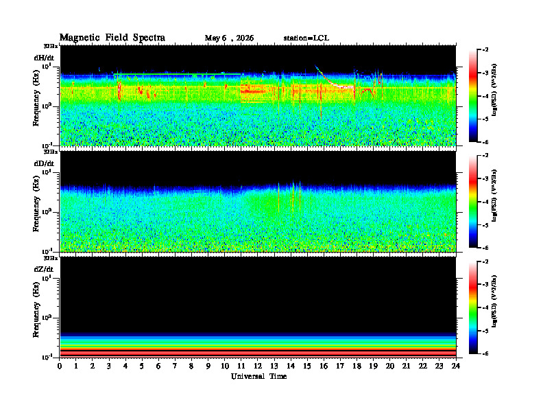
Task: Click hour 24 on the time axis
Action: point(456,366)
